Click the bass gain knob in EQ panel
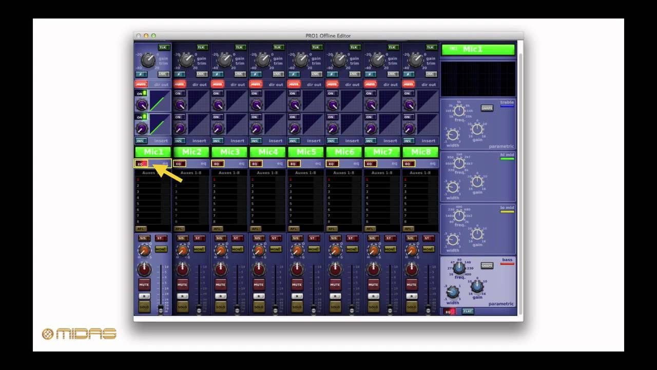 pyautogui.click(x=477, y=287)
